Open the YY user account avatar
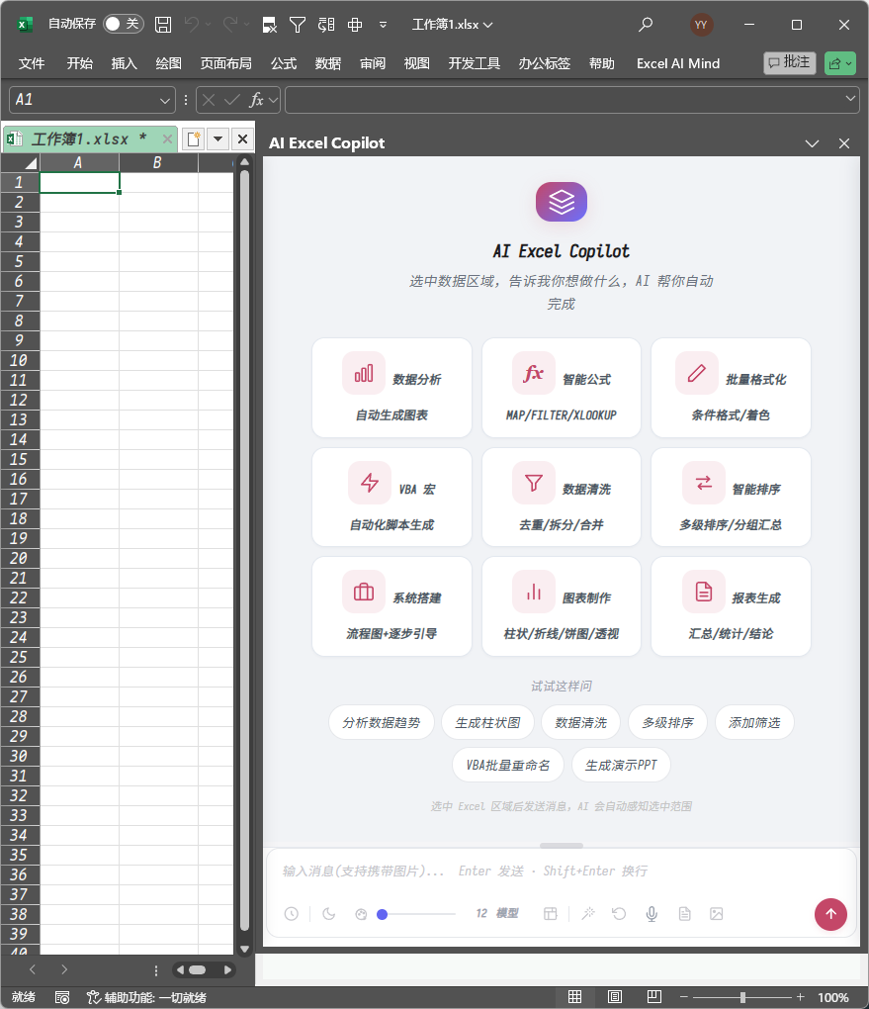Screen dimensions: 869x1009 701,25
